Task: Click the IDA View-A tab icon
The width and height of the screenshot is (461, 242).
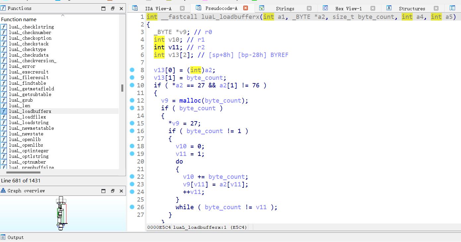Action: 135,8
